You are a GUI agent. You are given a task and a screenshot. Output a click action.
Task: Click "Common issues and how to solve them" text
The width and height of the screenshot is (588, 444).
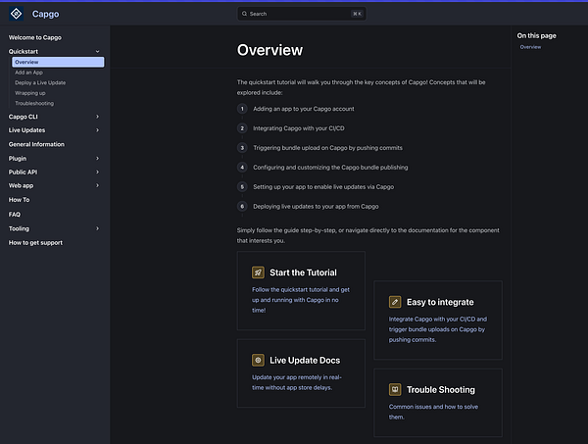(x=433, y=412)
